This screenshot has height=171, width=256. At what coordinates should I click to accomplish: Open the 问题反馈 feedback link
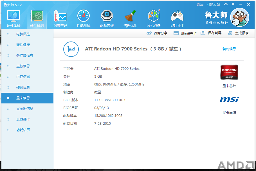(x=213, y=4)
